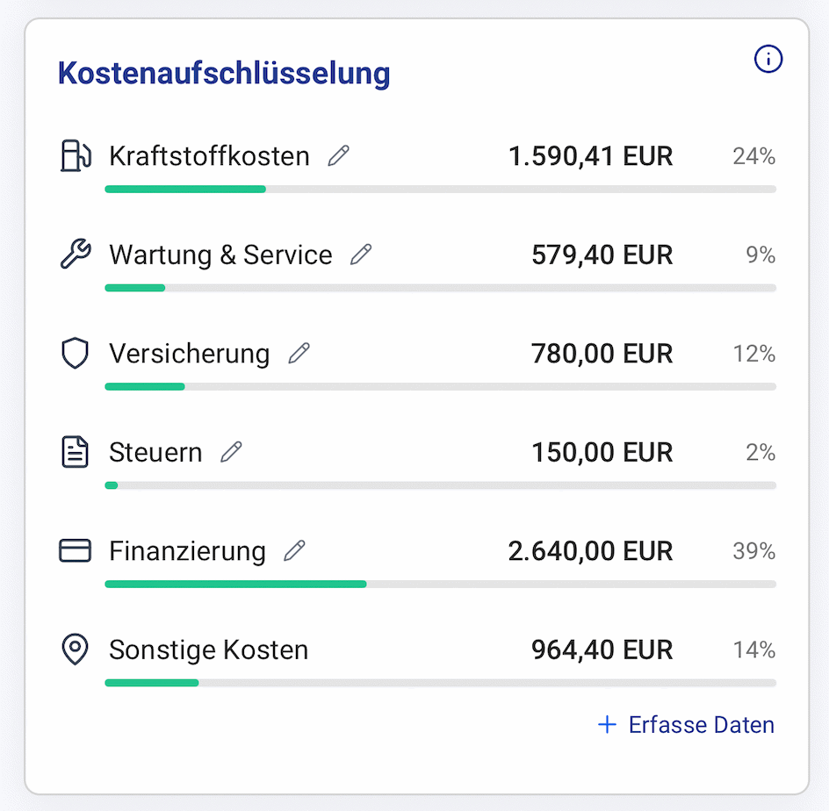
Task: Edit the Finanzierung amount via pencil icon
Action: (x=295, y=549)
